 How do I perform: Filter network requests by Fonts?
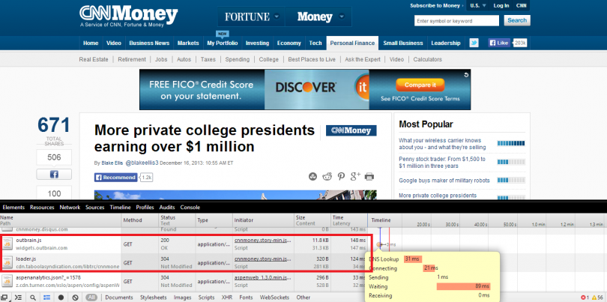tap(247, 298)
